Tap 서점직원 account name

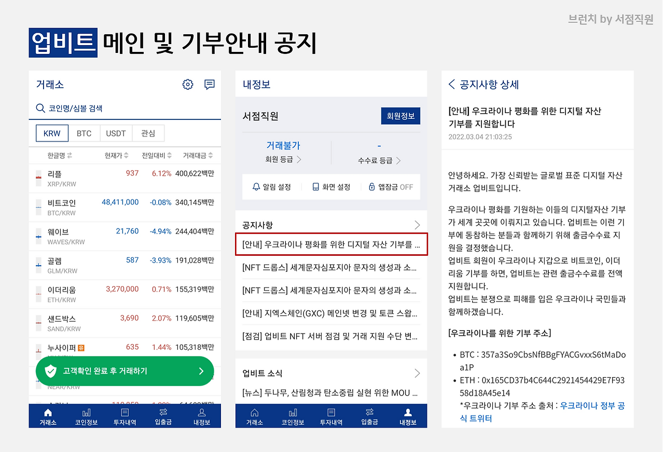click(260, 116)
